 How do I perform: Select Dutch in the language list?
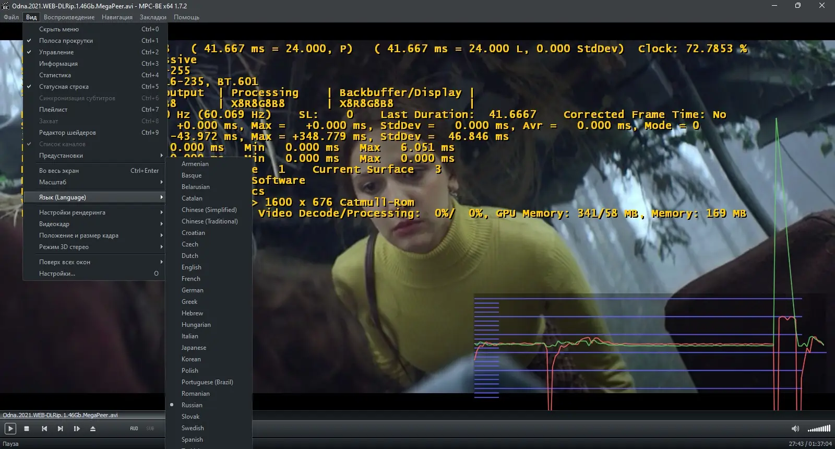click(209, 256)
